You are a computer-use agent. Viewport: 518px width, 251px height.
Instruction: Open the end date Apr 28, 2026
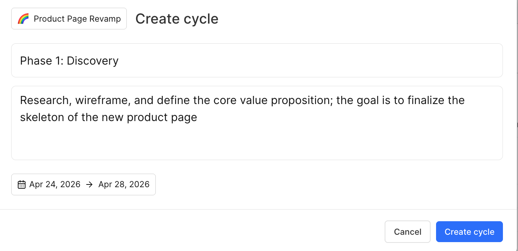point(124,184)
